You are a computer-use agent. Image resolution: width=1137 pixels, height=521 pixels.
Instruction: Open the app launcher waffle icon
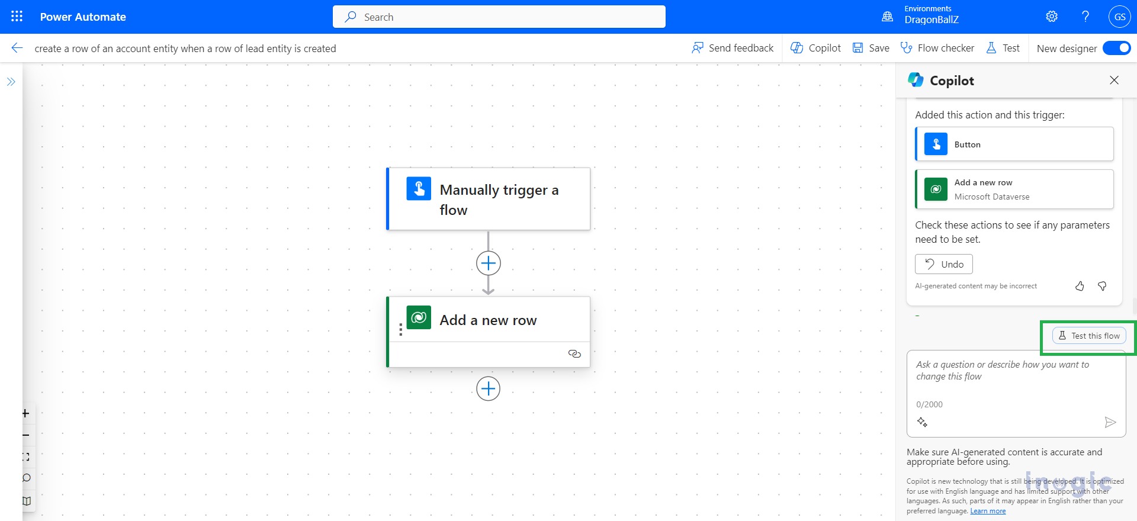pyautogui.click(x=17, y=17)
